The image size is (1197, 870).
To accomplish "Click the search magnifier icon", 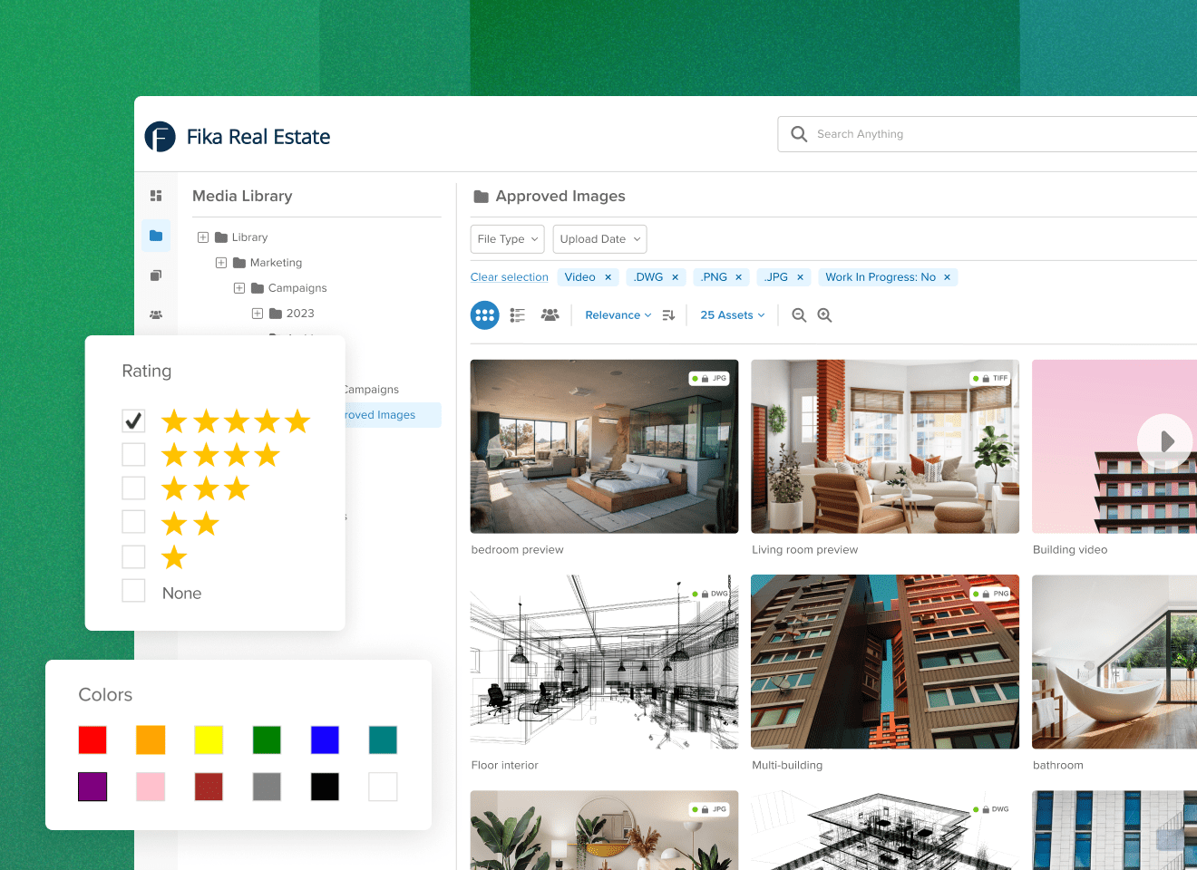I will [799, 134].
